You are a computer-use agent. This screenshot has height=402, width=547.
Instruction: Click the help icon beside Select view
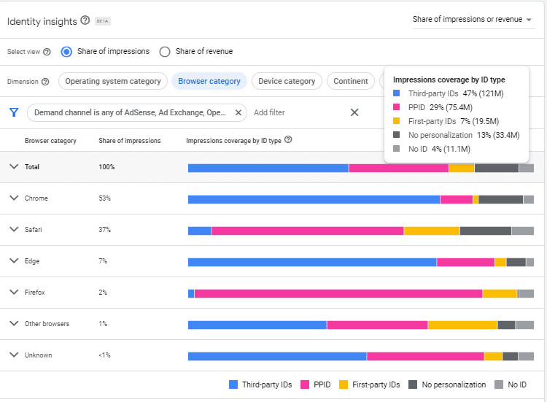pos(47,52)
